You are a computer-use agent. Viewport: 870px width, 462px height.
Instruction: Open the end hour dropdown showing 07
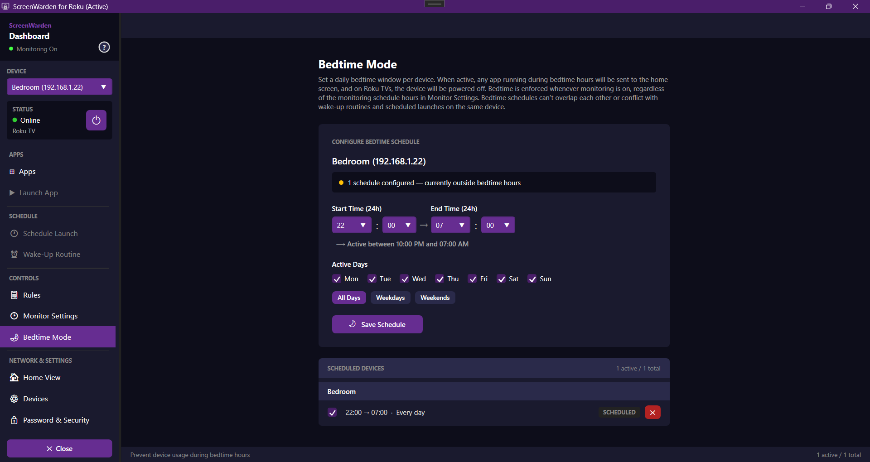450,225
